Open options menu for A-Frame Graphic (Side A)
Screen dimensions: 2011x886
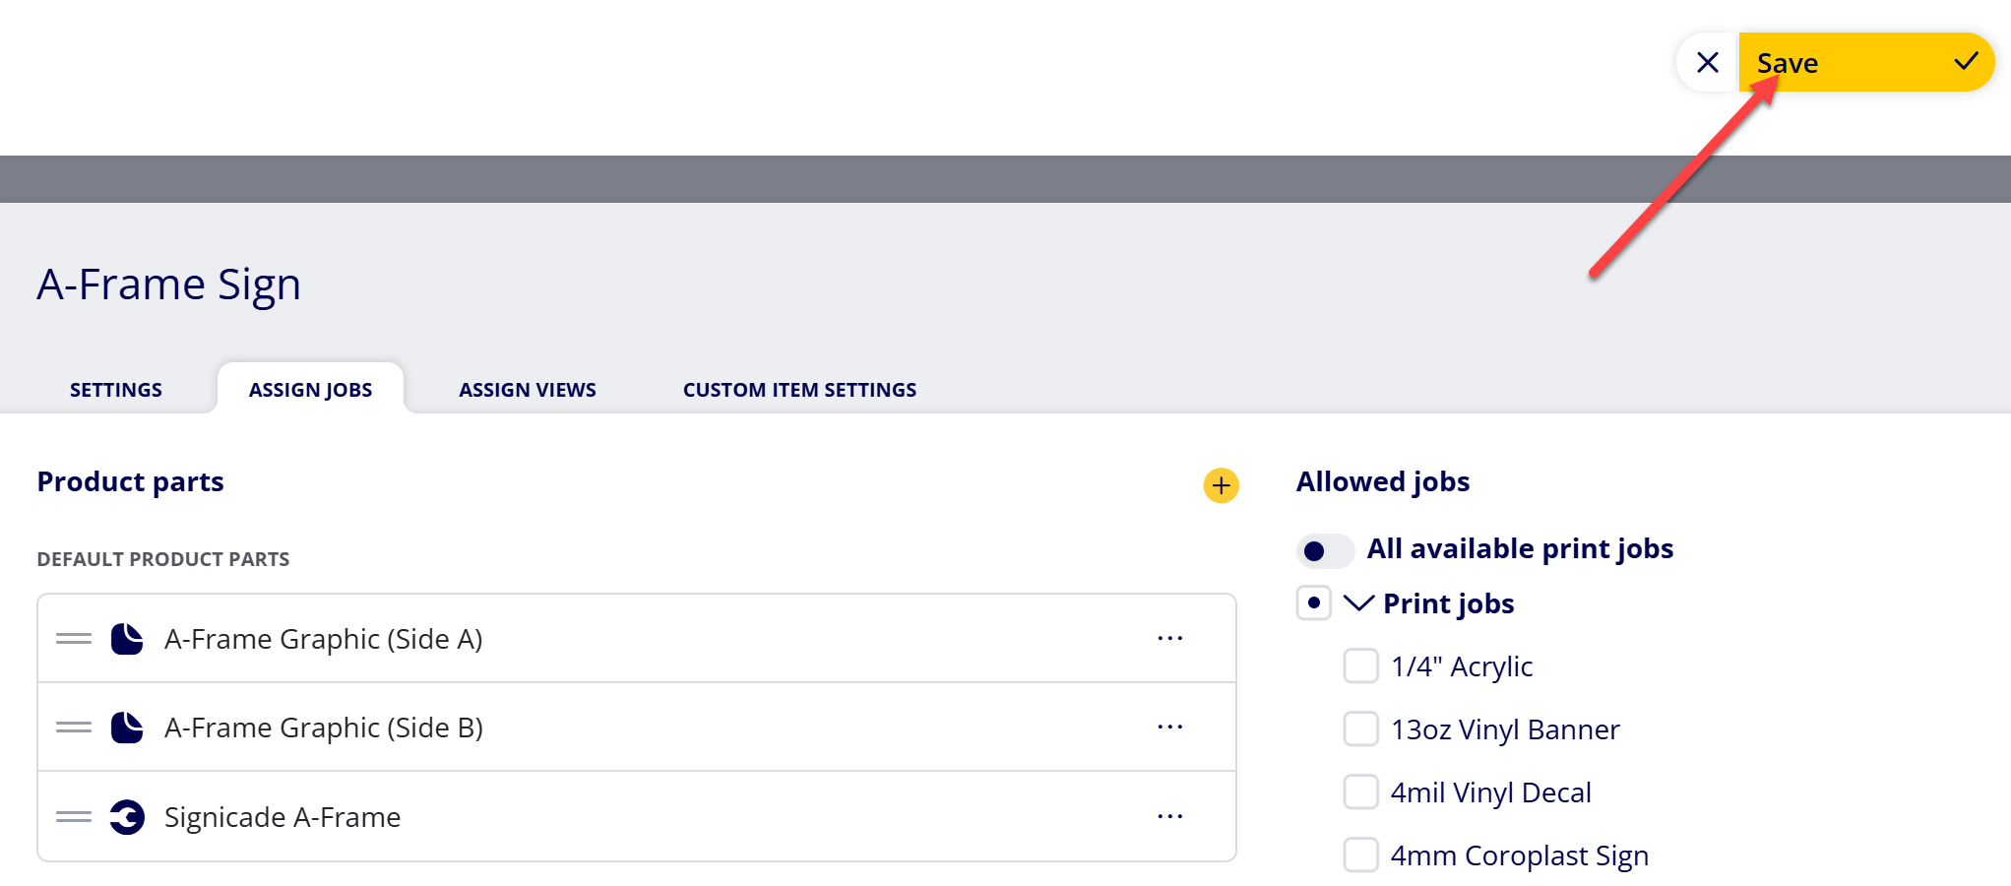pos(1170,638)
